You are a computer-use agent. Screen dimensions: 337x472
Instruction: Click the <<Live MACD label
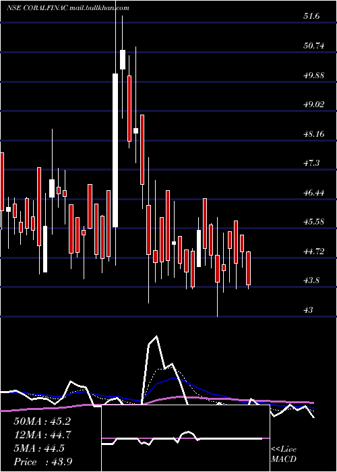tap(284, 454)
